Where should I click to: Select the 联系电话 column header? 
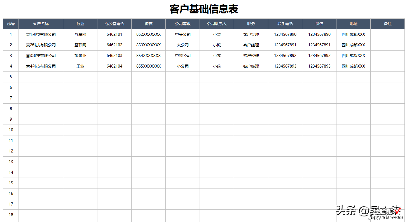point(285,24)
